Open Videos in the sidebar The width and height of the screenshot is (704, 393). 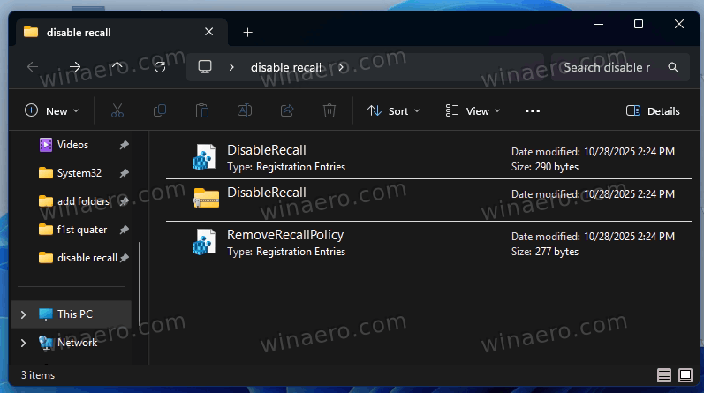pyautogui.click(x=72, y=145)
